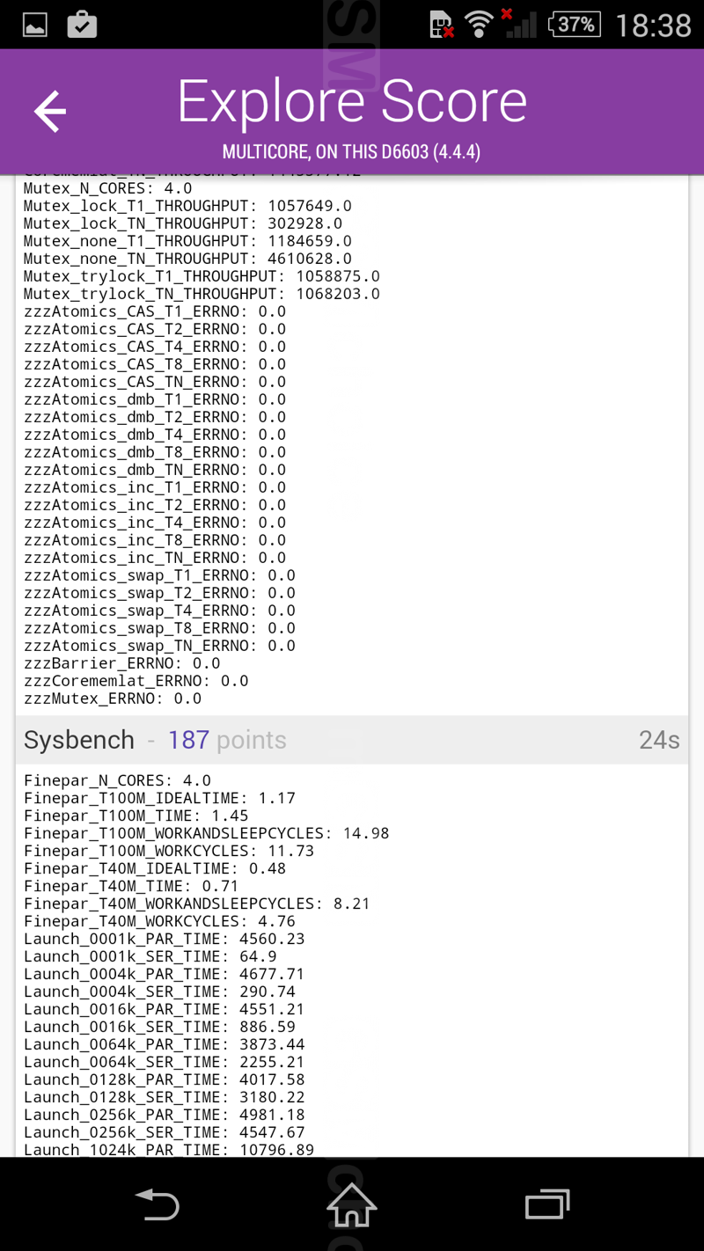
Task: Tap the no-signal cellular icon
Action: click(519, 25)
